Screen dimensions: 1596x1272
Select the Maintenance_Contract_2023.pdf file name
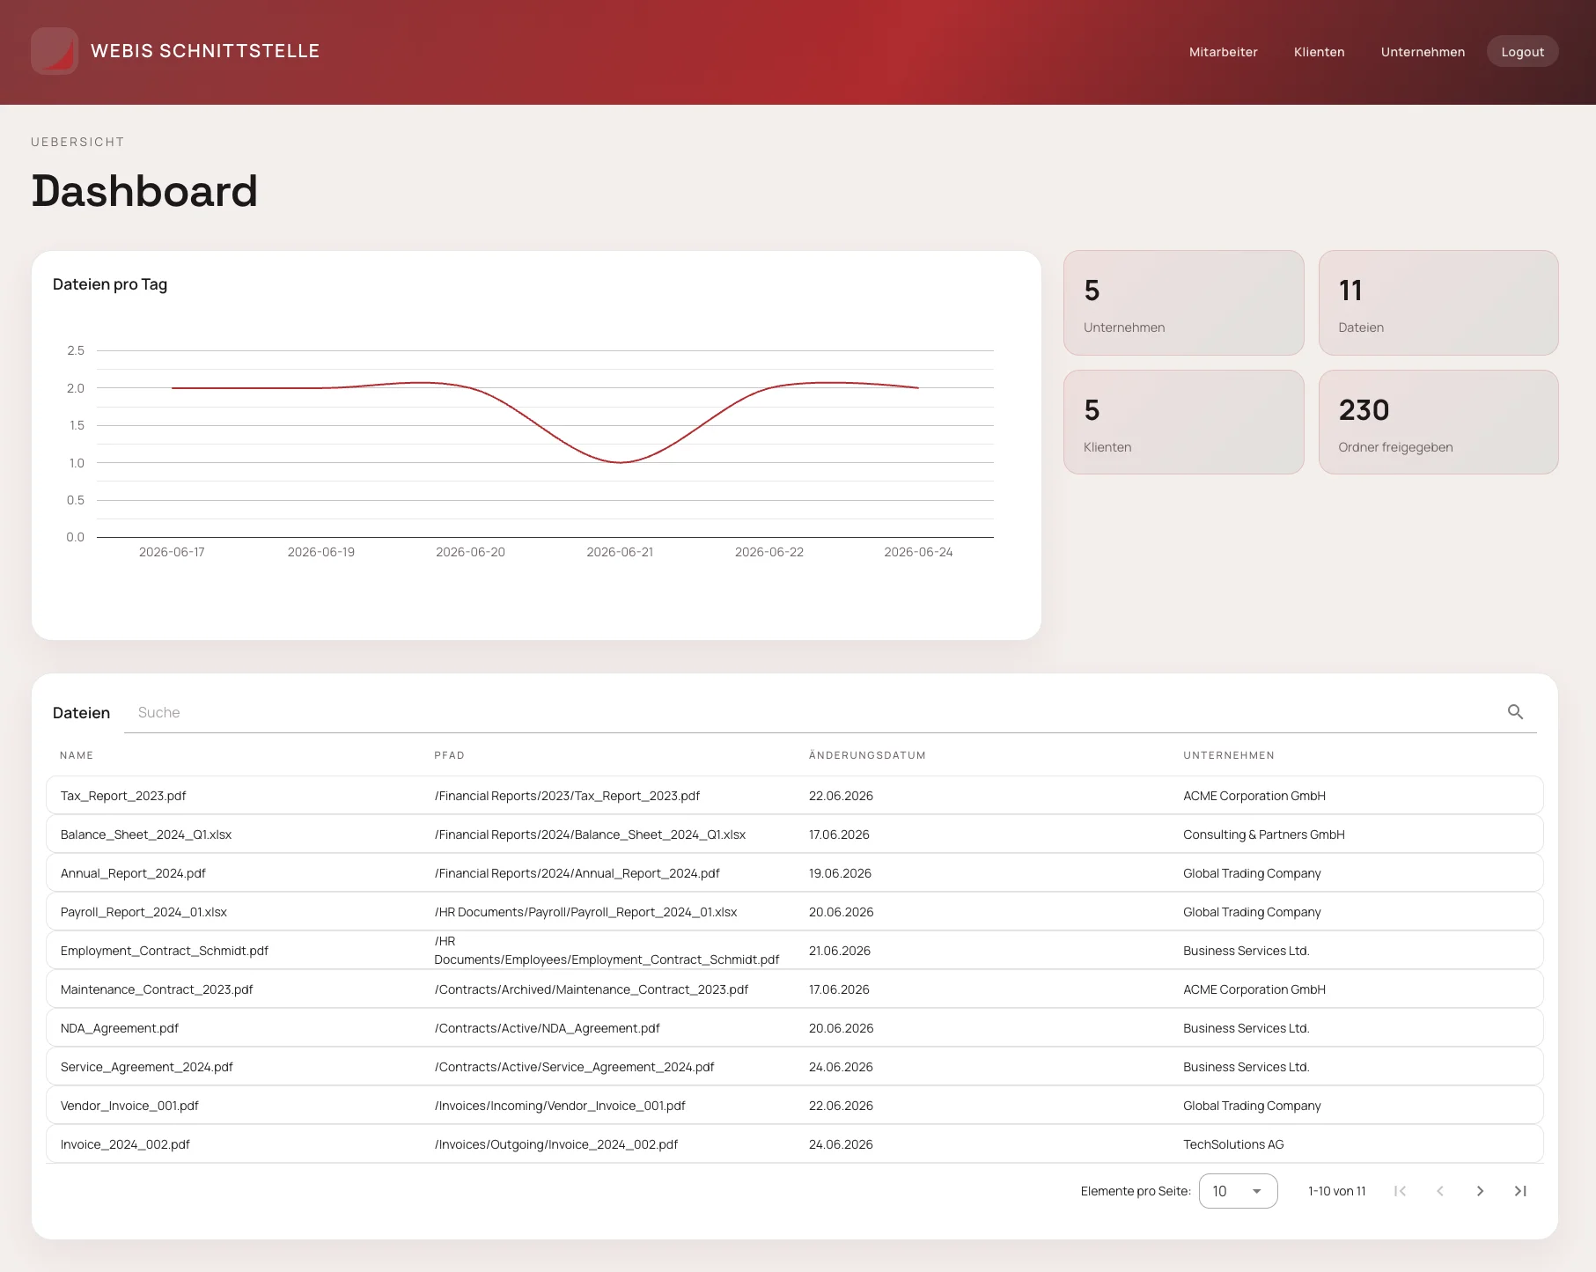click(x=157, y=989)
